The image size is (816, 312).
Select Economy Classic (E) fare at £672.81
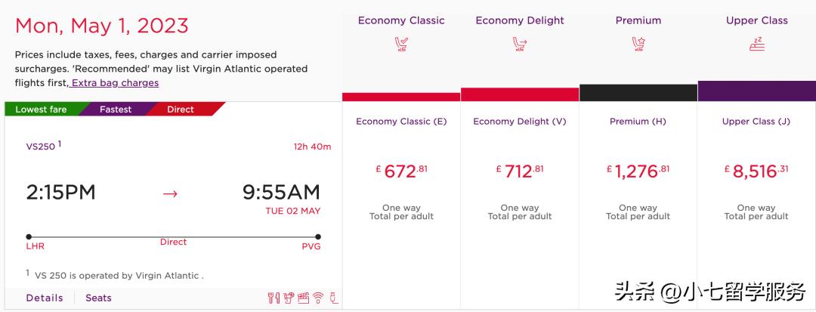401,171
